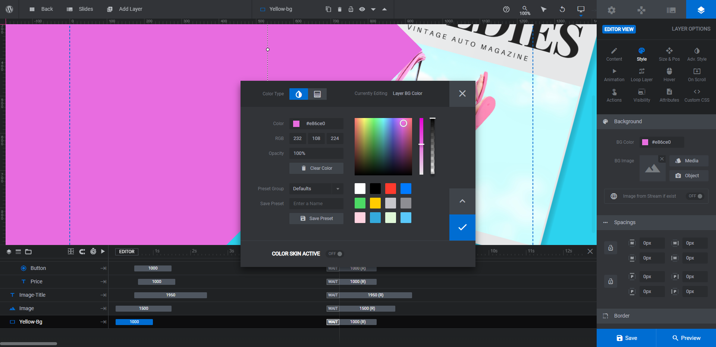Click the Opacity 100% field
Screen dimensions: 716x347
point(316,153)
